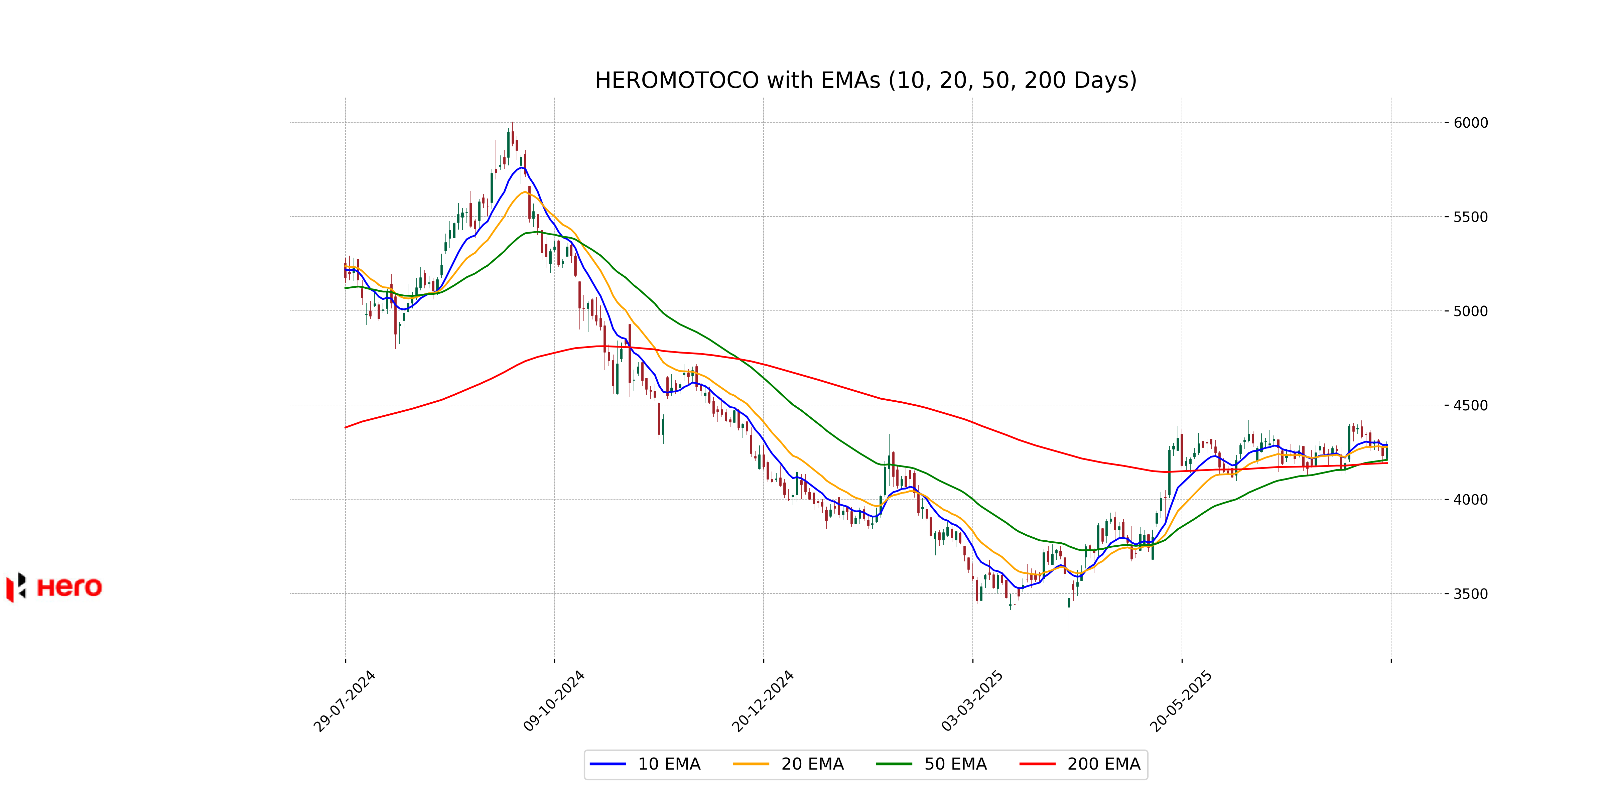Click the 4500 y-axis price label
Viewport: 1604px width, 802px height.
1470,405
